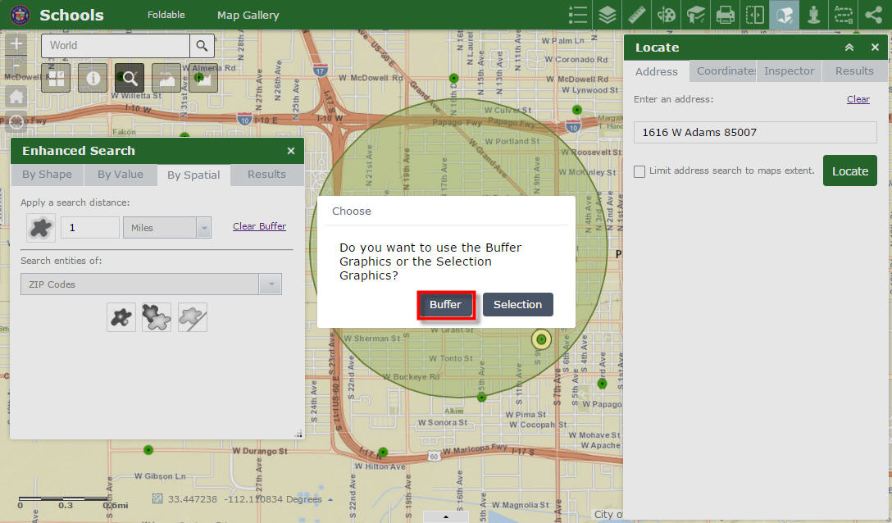The image size is (892, 523).
Task: Collapse the Locate panel
Action: point(849,48)
